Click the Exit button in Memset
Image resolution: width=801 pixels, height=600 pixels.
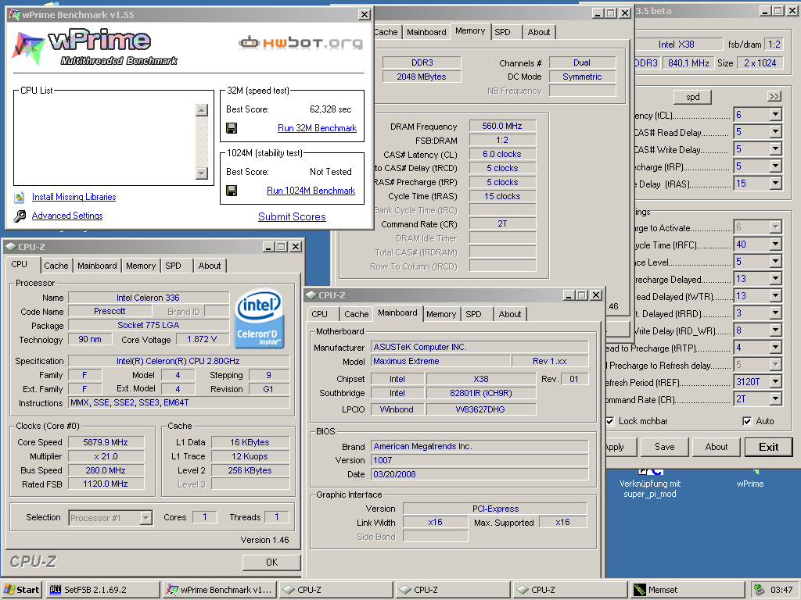pyautogui.click(x=768, y=448)
